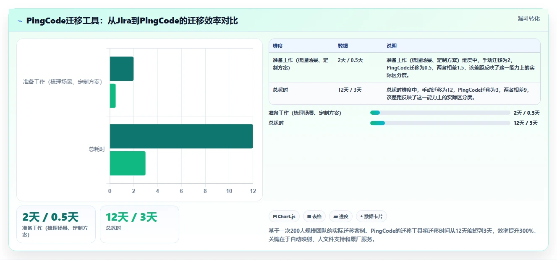The image size is (557, 260).
Task: Click the 维度 table column header
Action: click(x=277, y=46)
